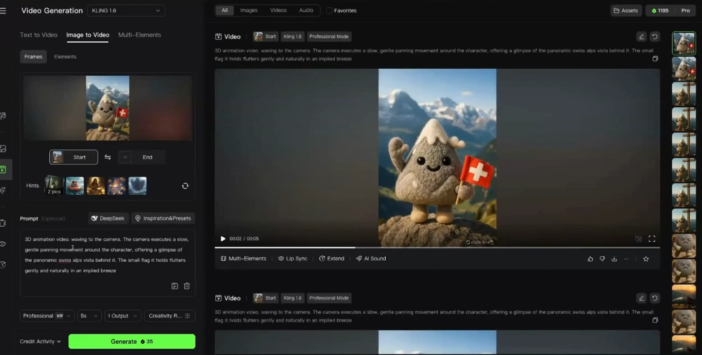Image resolution: width=702 pixels, height=355 pixels.
Task: Click the swap start and end frames icon
Action: pyautogui.click(x=108, y=157)
